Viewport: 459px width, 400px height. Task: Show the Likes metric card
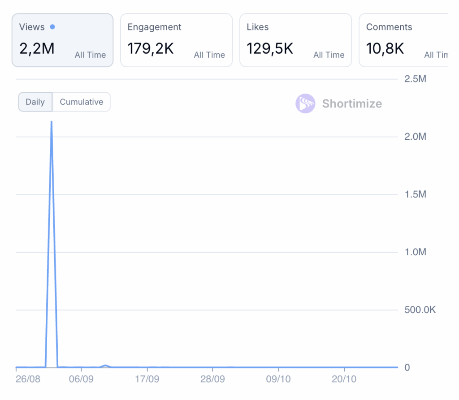pos(295,40)
